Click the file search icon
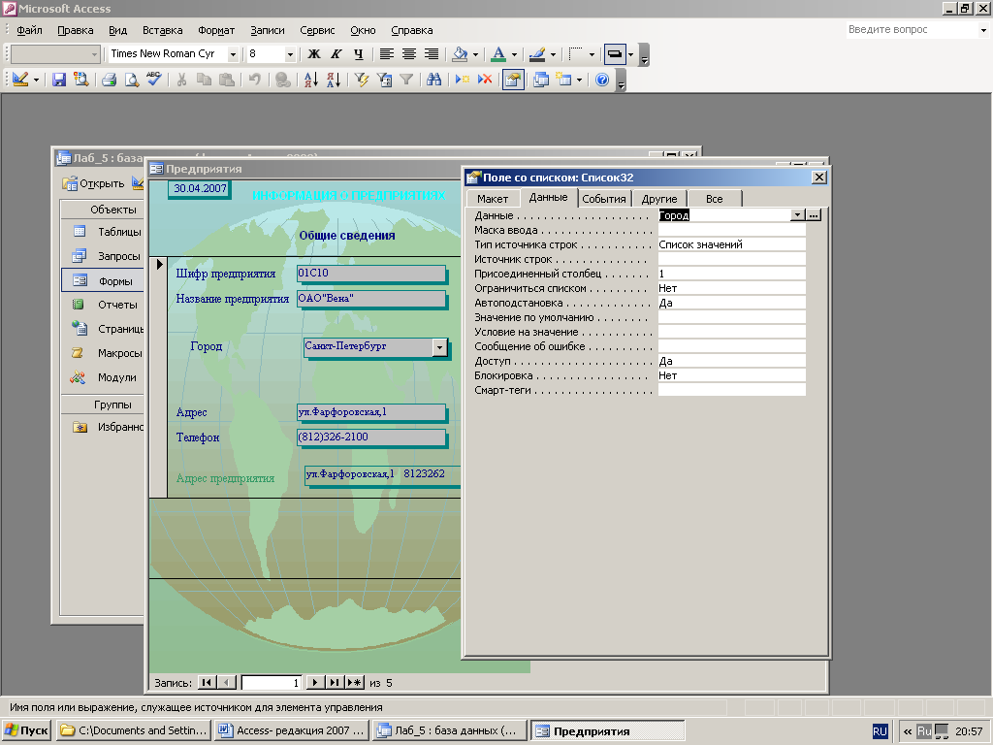 (x=81, y=80)
